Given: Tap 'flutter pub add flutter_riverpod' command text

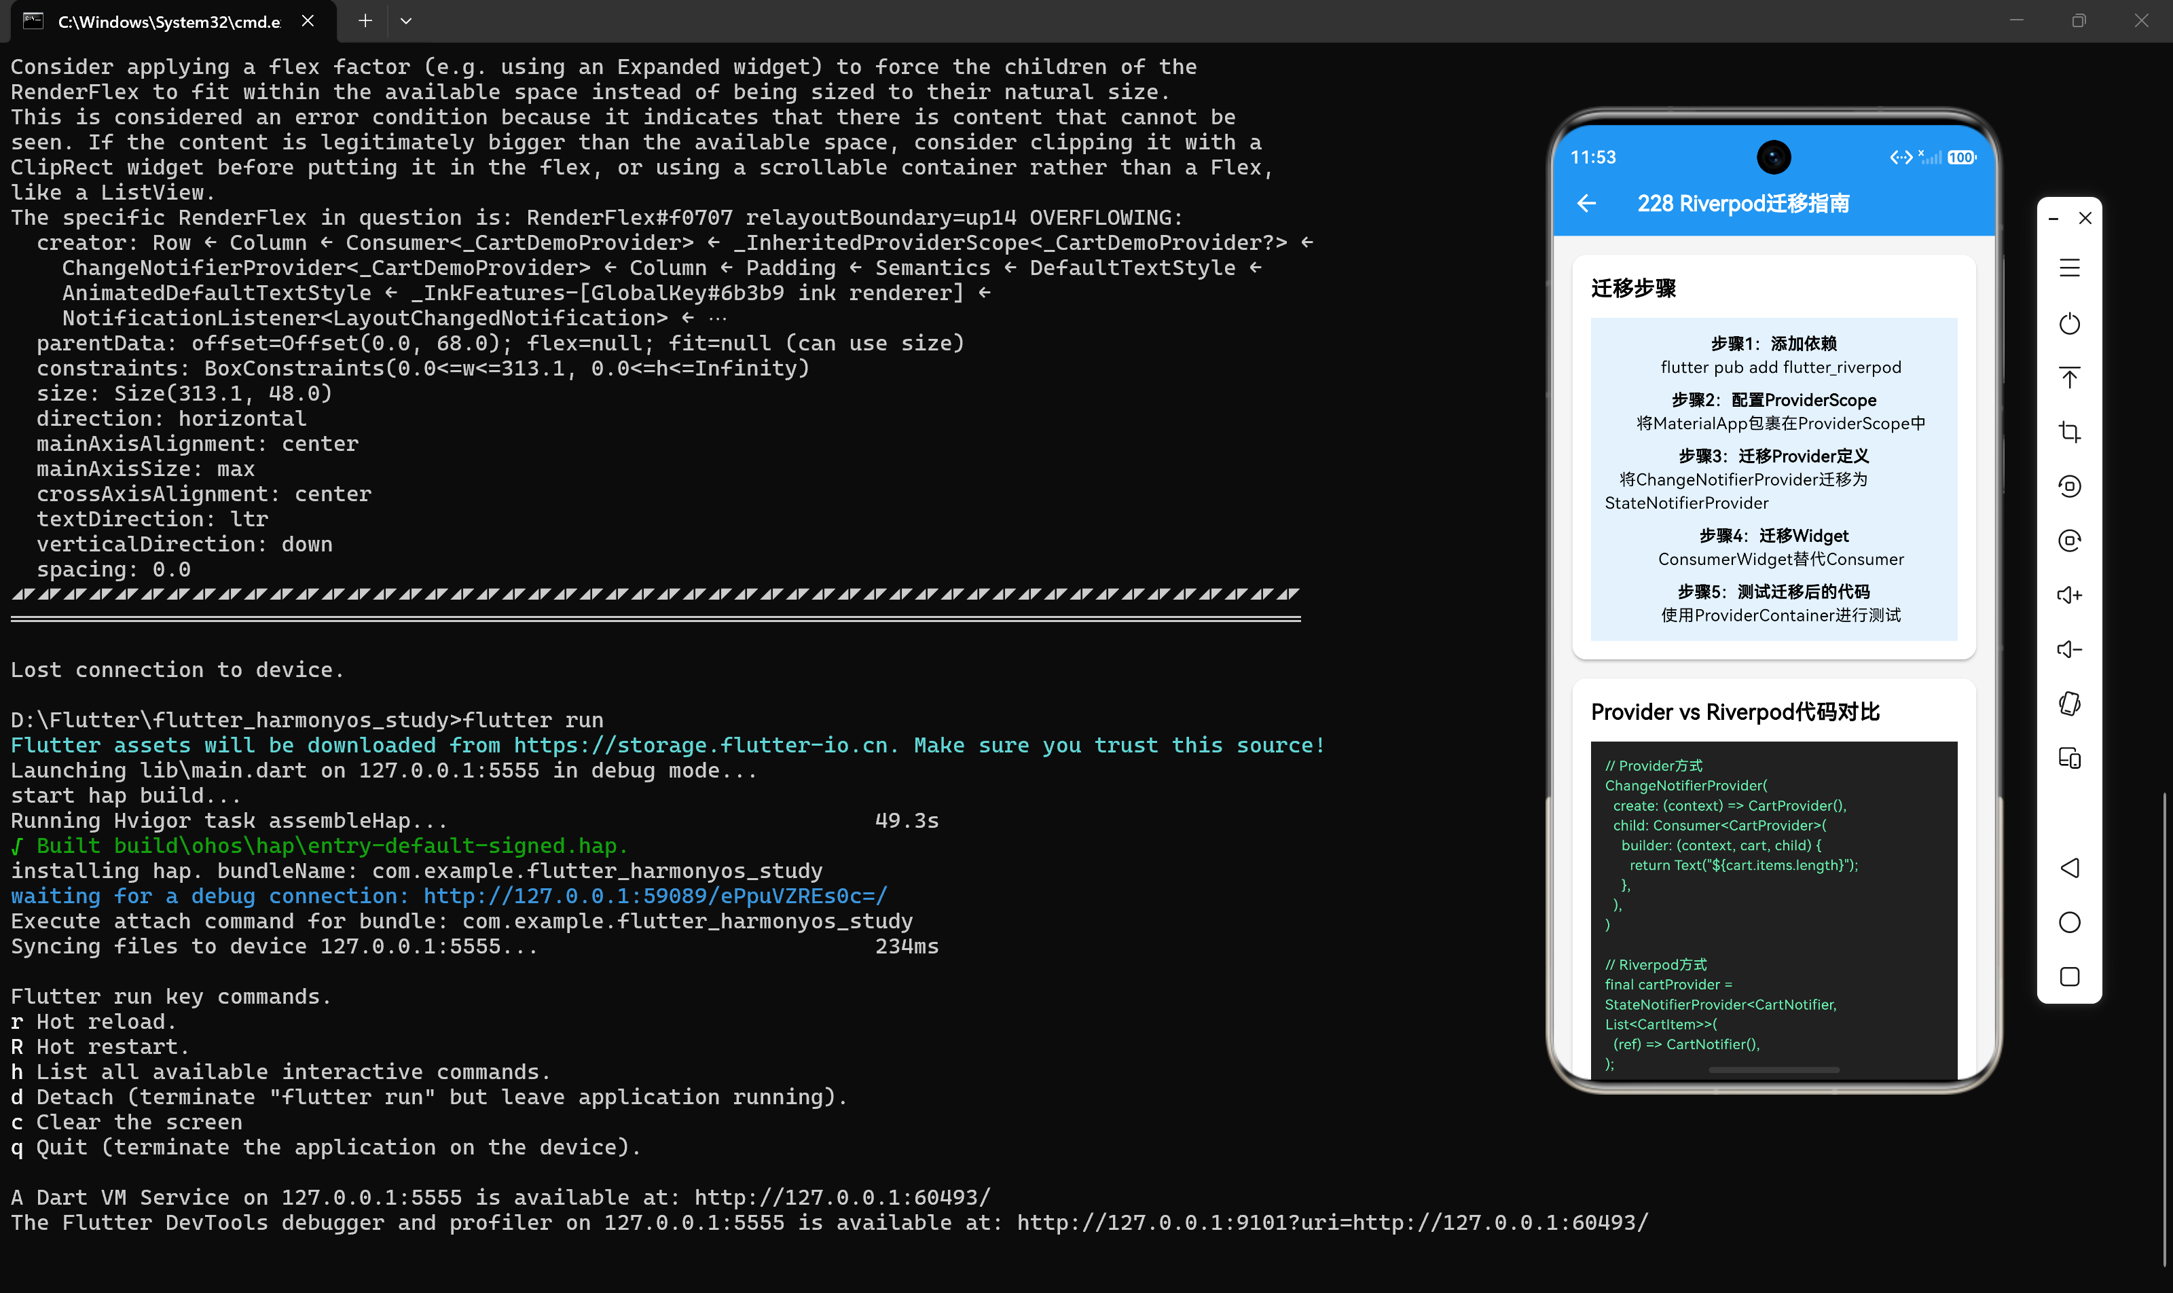Looking at the screenshot, I should pyautogui.click(x=1781, y=367).
